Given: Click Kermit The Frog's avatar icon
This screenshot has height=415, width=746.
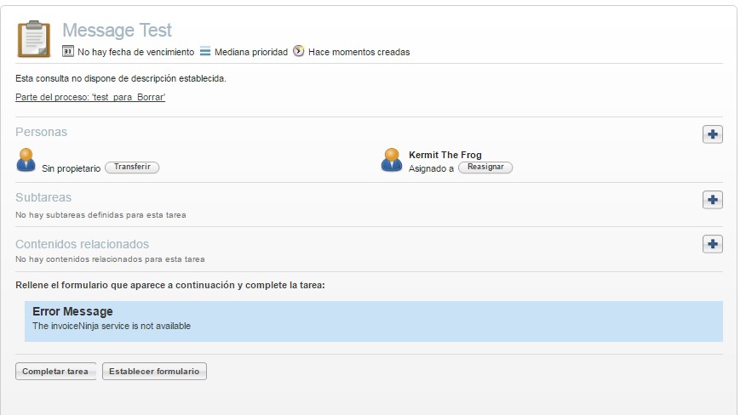Looking at the screenshot, I should point(392,160).
